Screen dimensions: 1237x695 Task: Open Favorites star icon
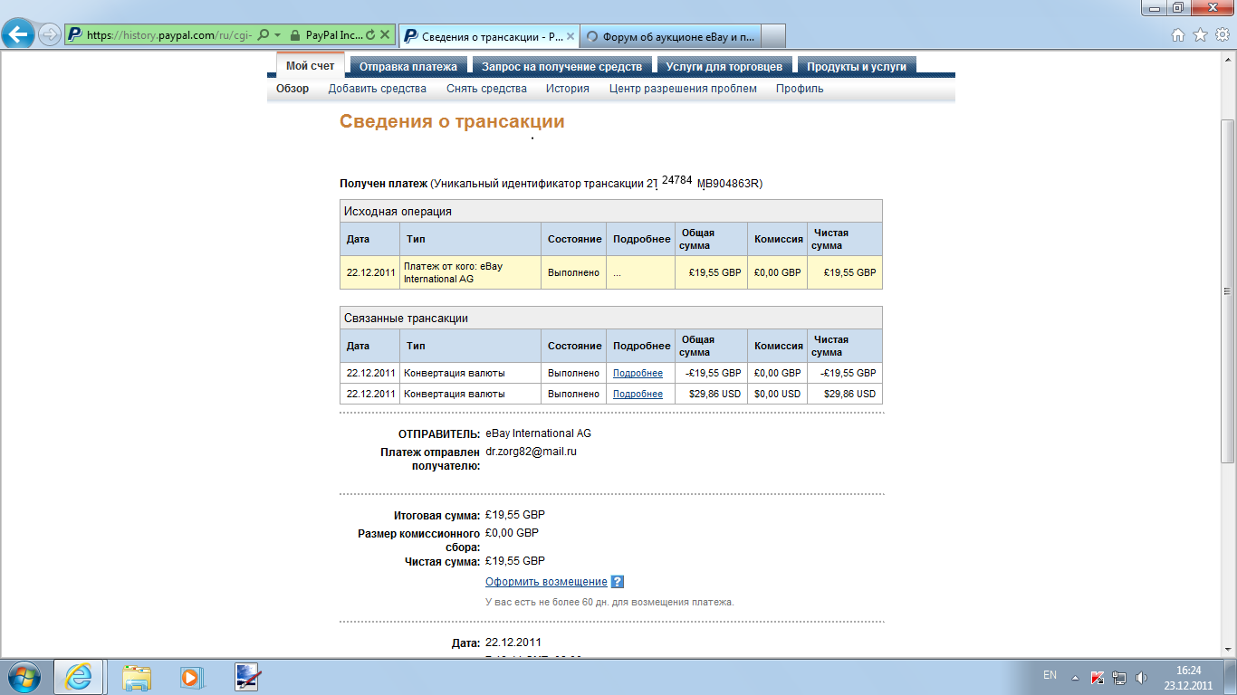point(1201,35)
